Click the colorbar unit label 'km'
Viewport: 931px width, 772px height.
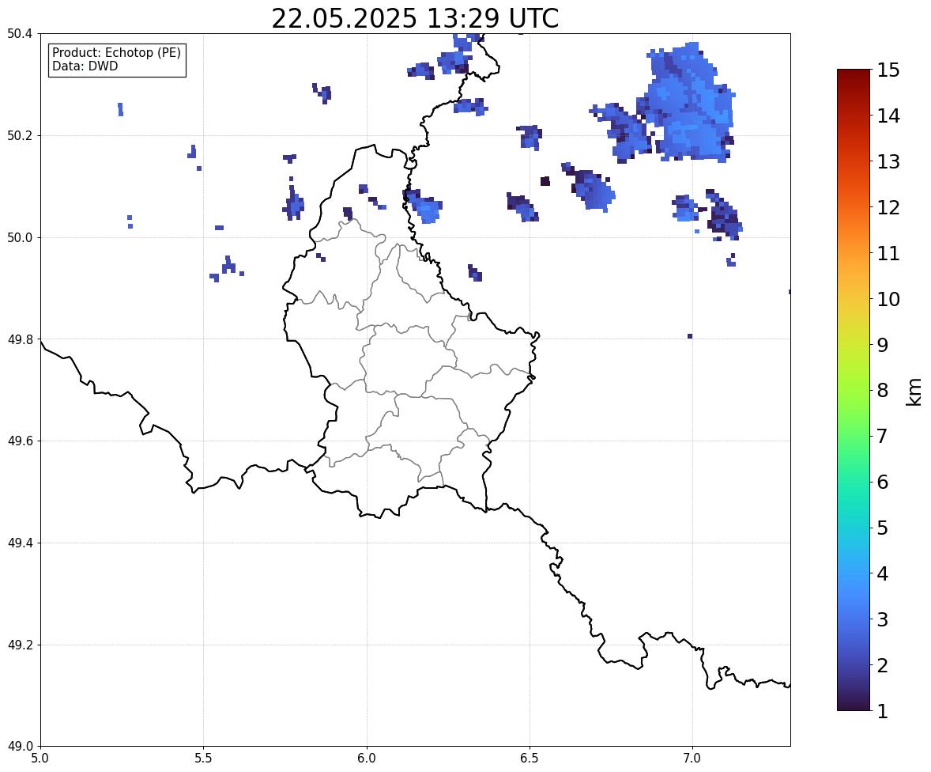(914, 391)
